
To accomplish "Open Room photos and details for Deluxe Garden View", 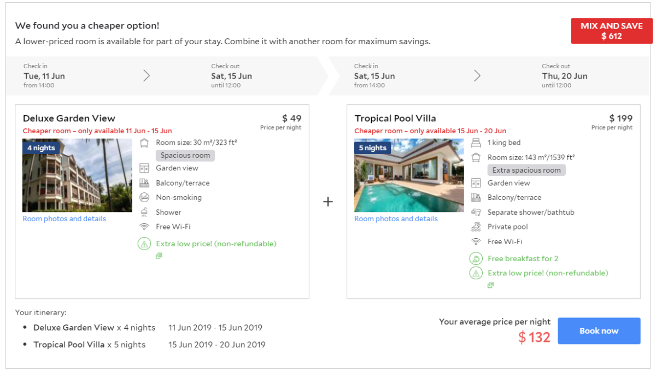I will coord(65,219).
